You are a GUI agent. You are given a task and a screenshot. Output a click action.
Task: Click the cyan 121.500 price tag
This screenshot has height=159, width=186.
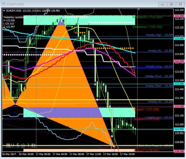click(x=179, y=84)
